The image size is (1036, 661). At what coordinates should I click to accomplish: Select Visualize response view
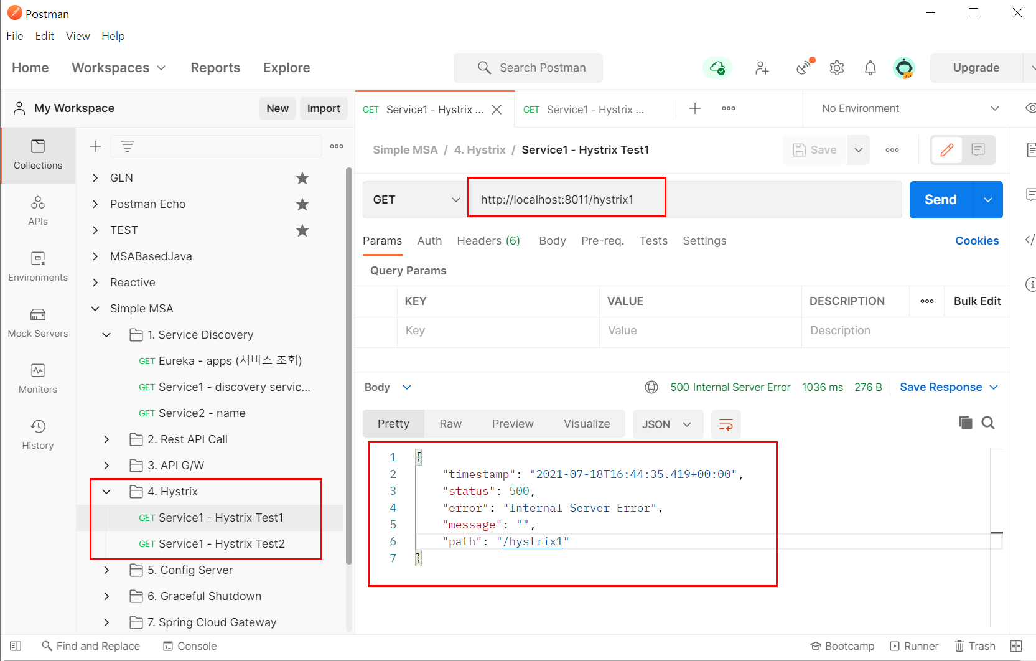pyautogui.click(x=587, y=424)
